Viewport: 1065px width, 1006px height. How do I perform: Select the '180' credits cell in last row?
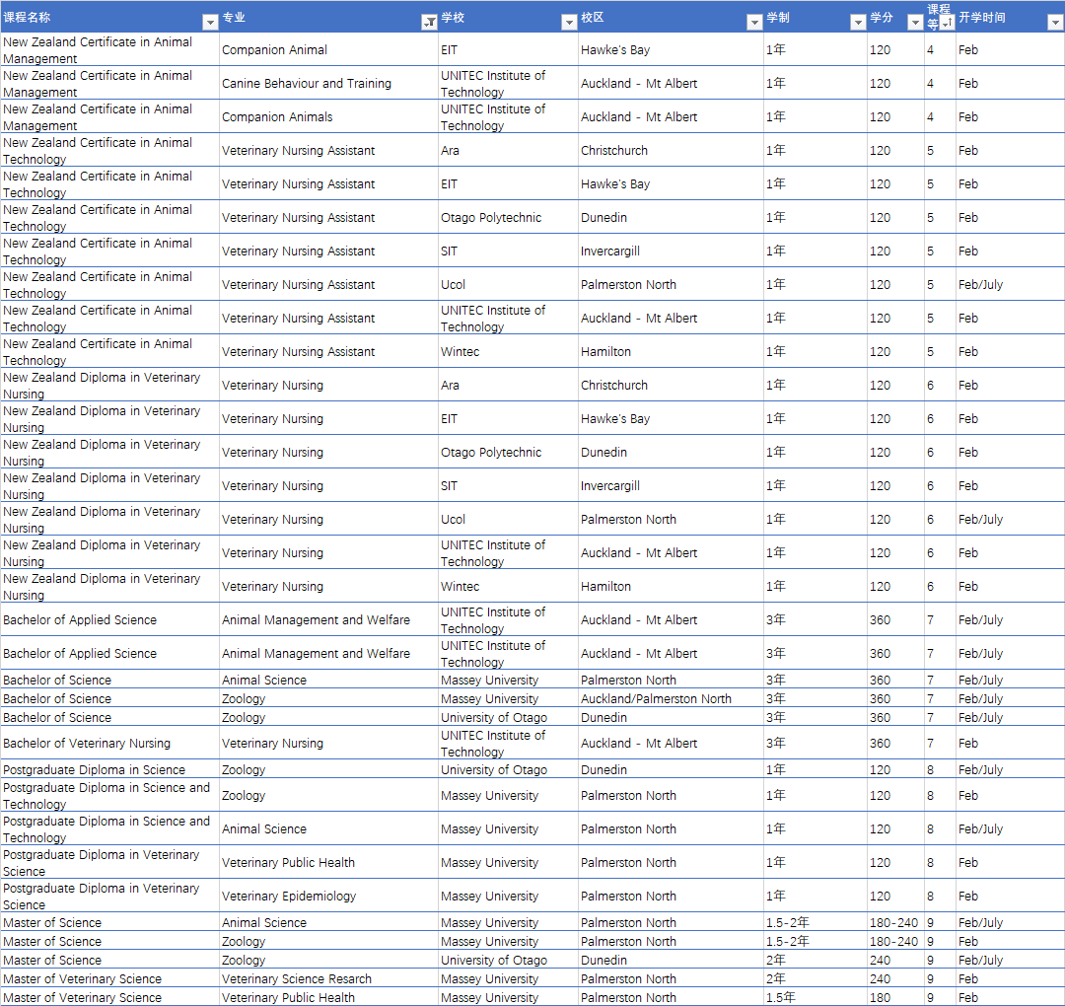coord(895,997)
